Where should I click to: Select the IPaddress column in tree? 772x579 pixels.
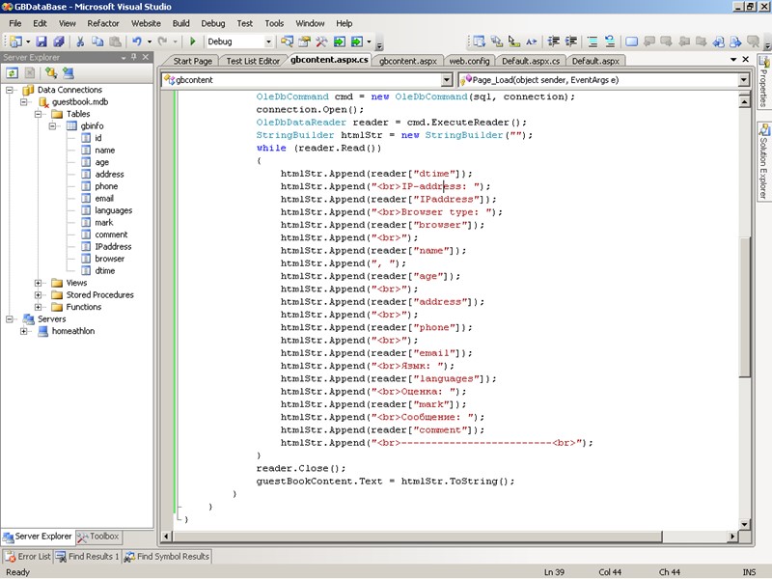(113, 246)
